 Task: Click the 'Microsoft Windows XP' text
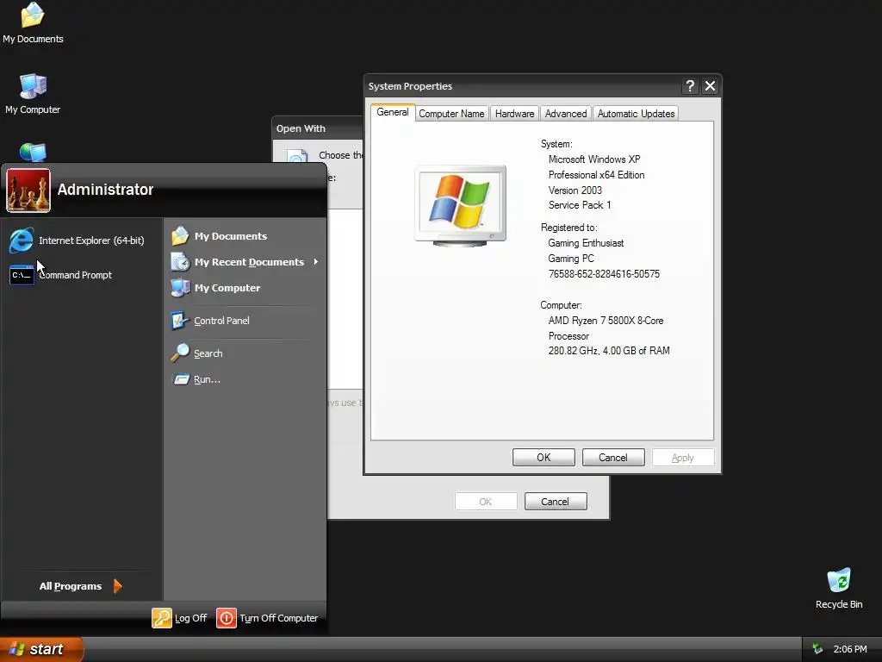click(x=594, y=159)
